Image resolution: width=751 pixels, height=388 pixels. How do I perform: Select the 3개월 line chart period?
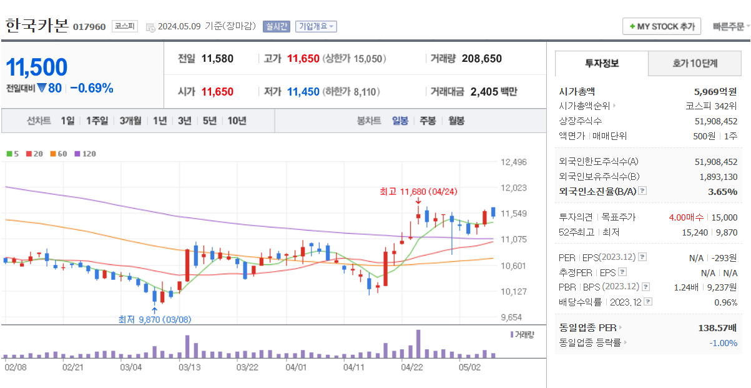pos(130,121)
